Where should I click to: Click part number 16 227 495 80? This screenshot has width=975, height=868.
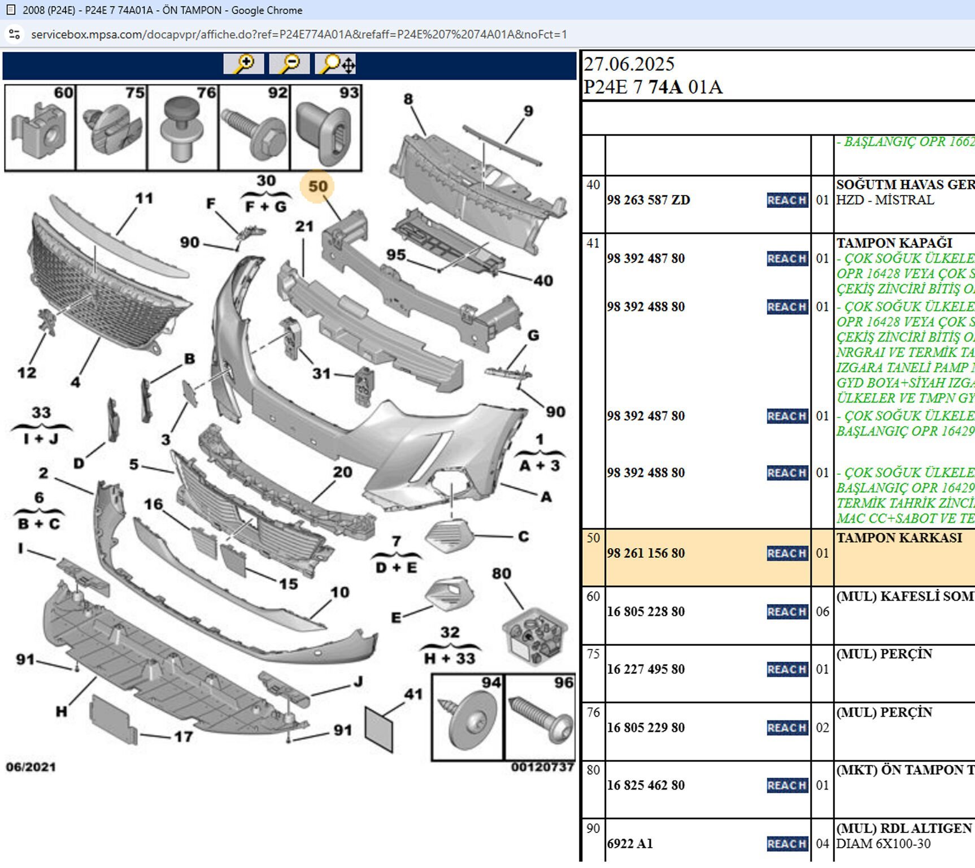click(646, 669)
